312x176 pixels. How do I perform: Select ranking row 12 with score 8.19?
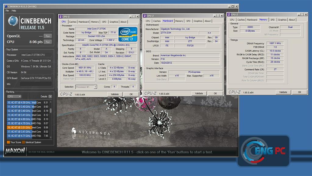(28, 111)
